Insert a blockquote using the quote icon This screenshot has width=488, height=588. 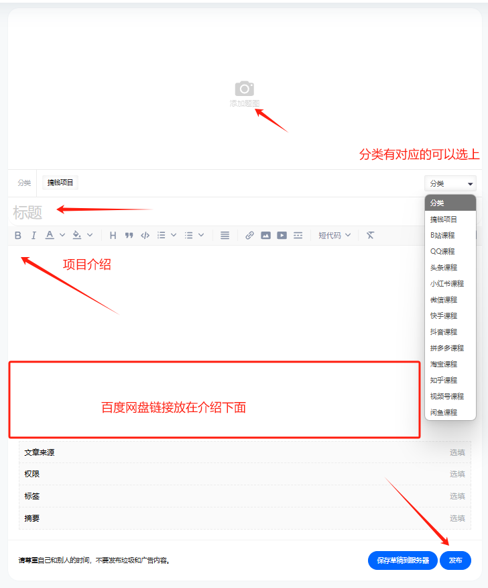[129, 236]
